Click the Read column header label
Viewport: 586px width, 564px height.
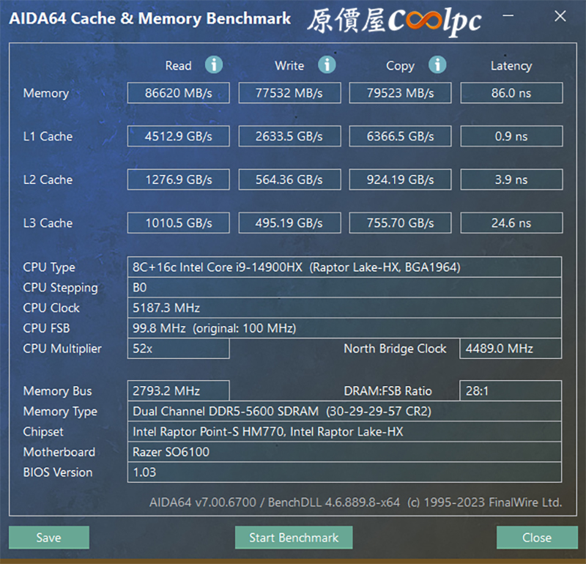[178, 66]
